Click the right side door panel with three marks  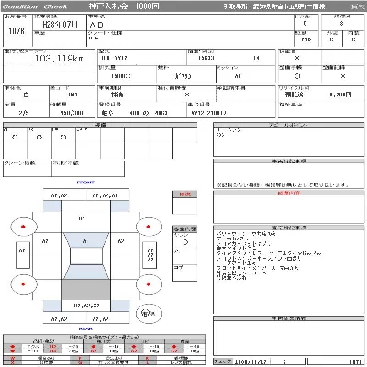click(150, 255)
